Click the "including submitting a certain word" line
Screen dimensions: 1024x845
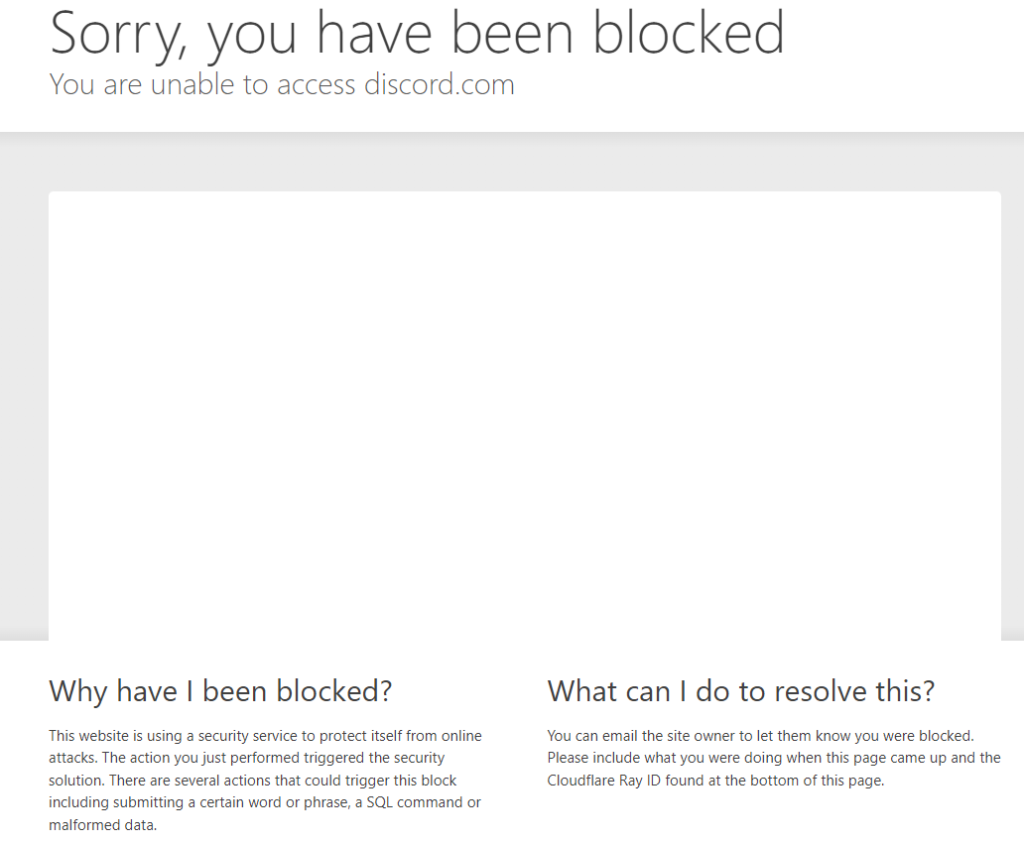pos(265,802)
